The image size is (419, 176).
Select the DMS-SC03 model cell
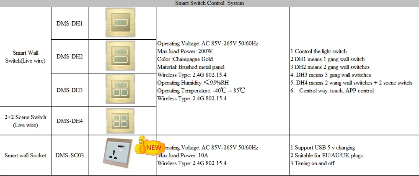point(70,155)
